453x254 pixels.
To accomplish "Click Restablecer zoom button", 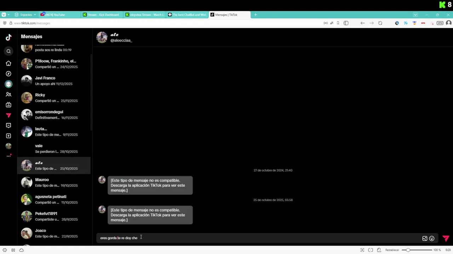I will [x=392, y=250].
